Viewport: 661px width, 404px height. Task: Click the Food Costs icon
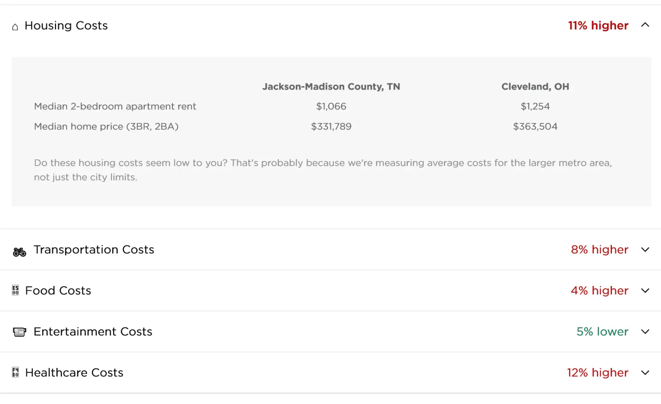(16, 291)
